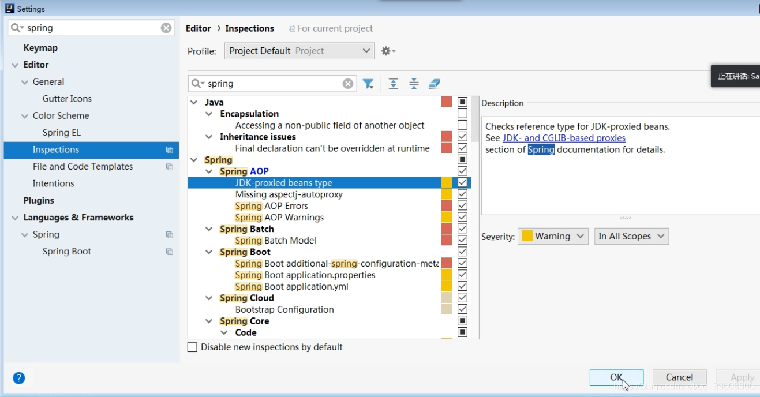Click the search magnifier in settings search box
The image size is (760, 397).
coord(17,28)
